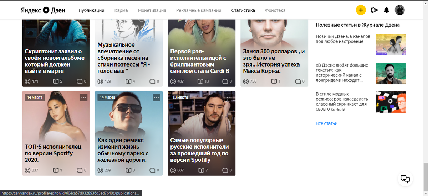Click 14 марта badge on Ariana card
428x196 pixels.
click(x=35, y=97)
